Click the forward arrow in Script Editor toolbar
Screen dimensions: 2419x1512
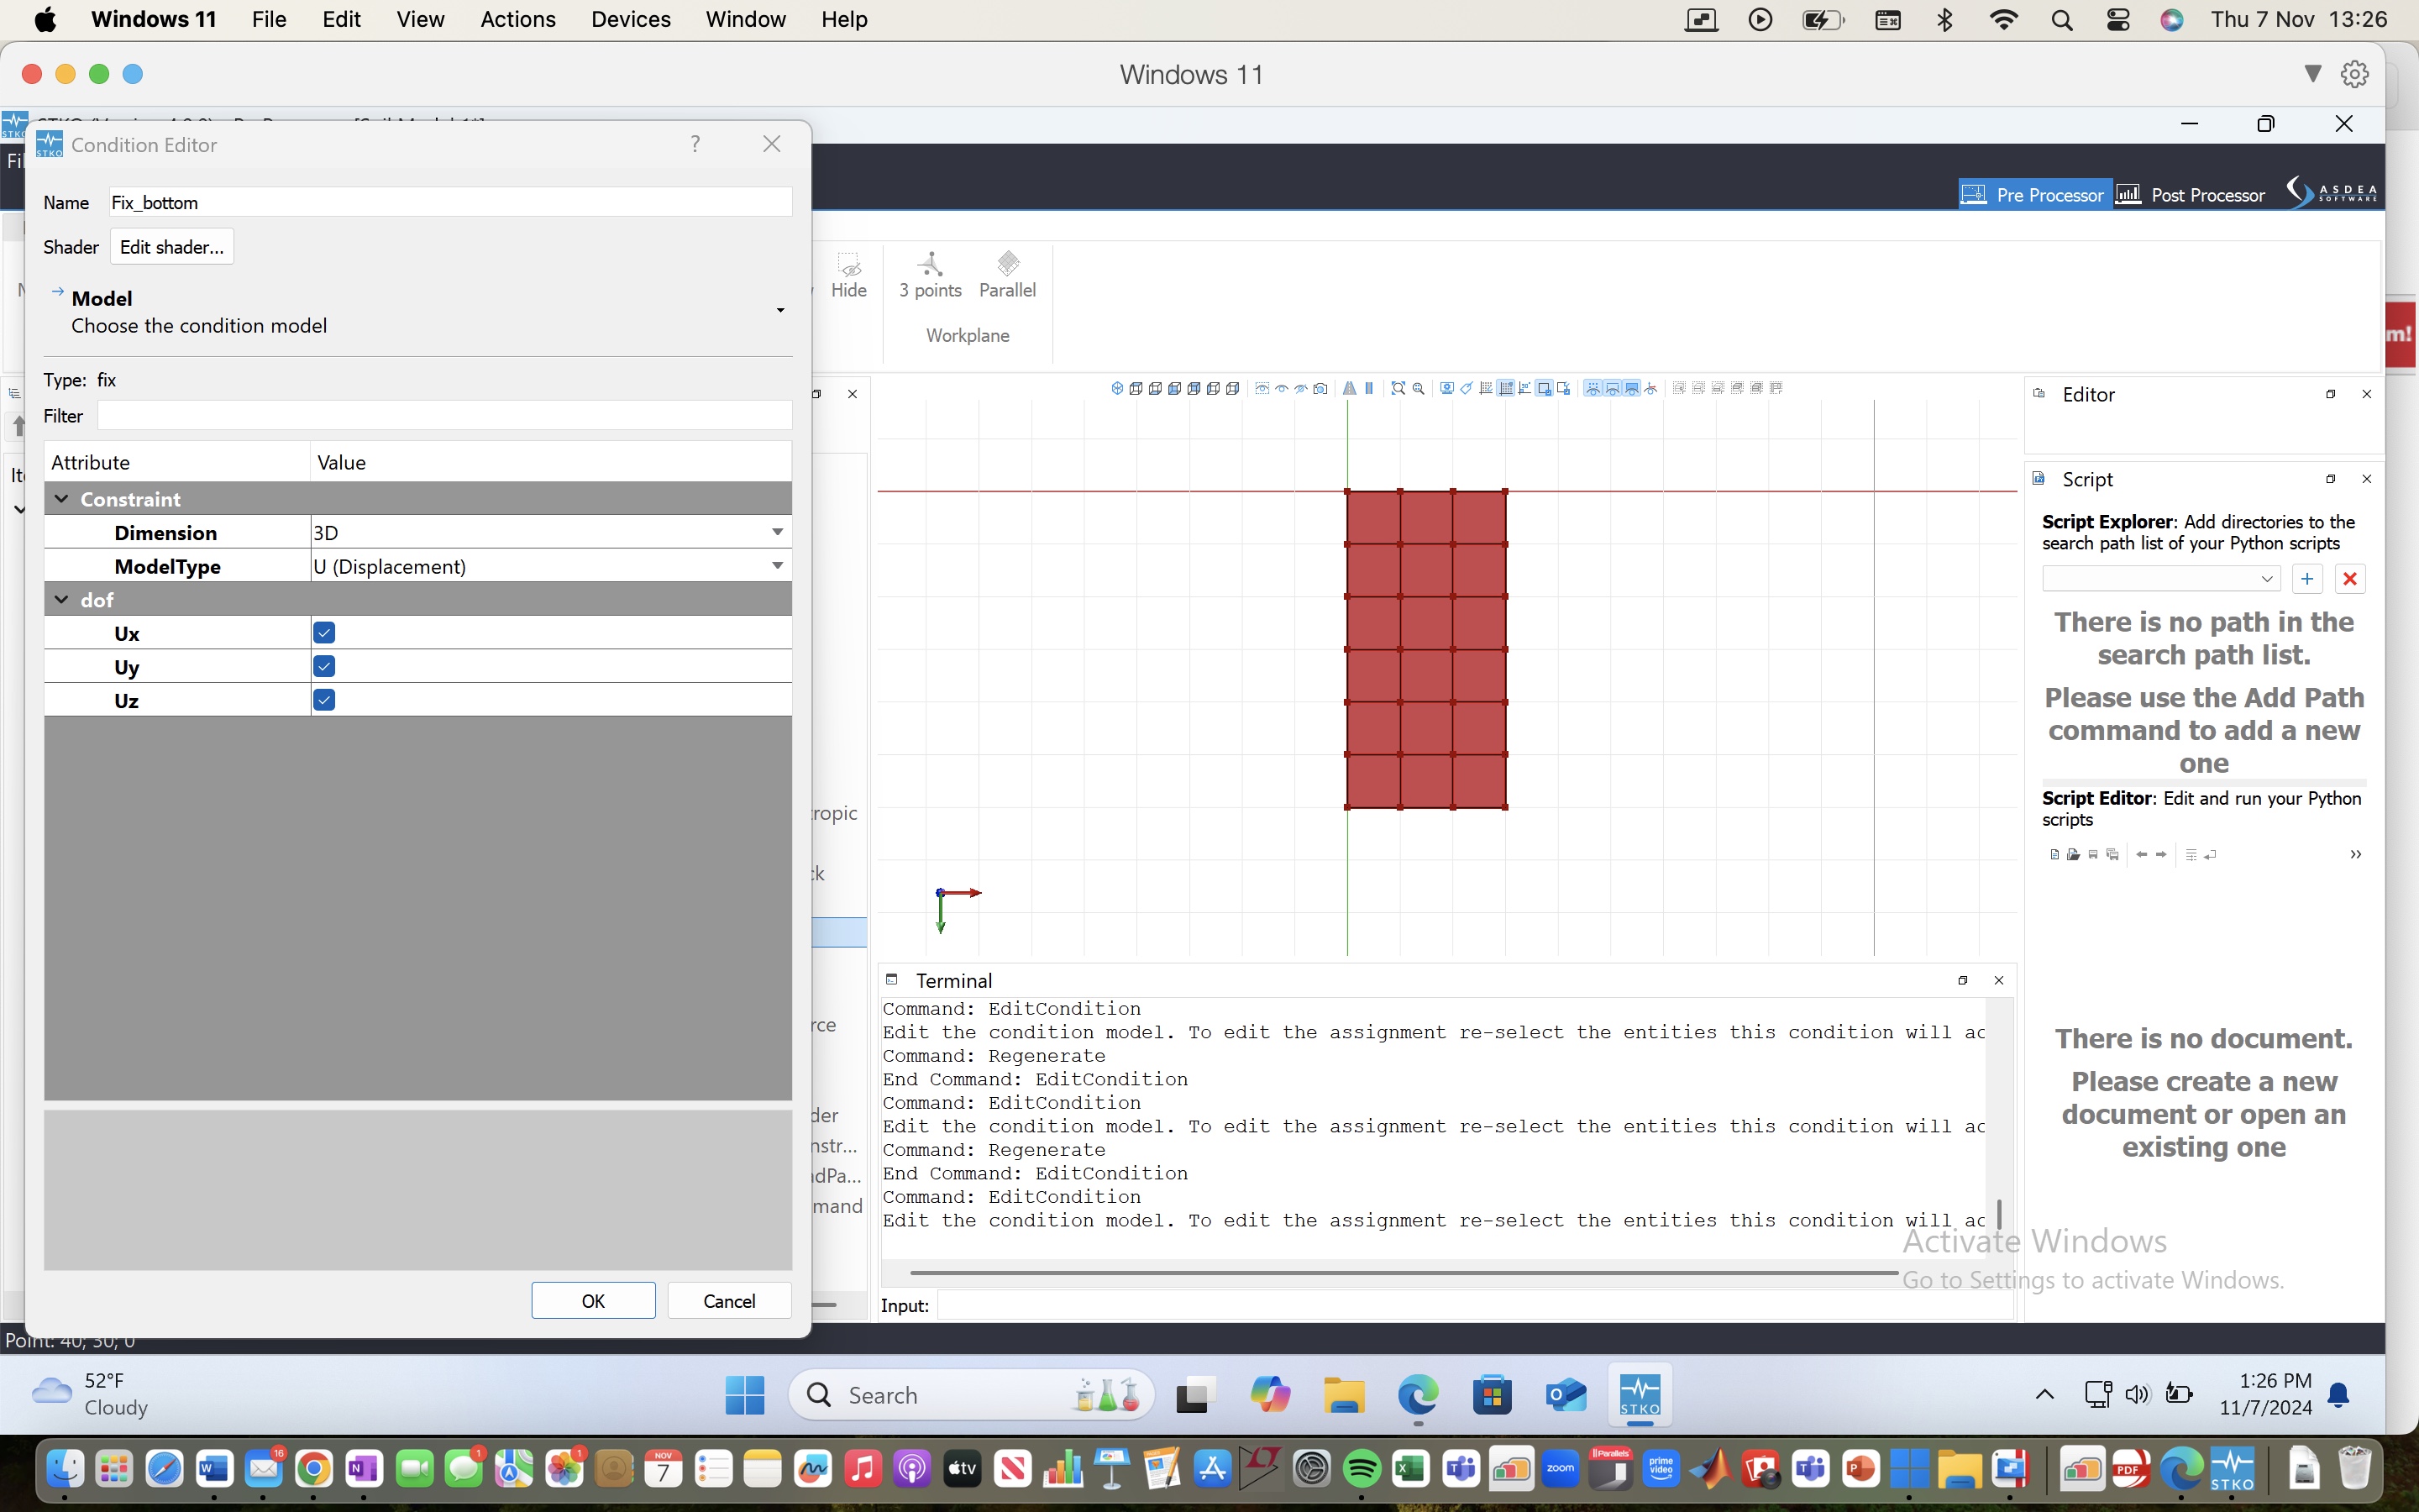pyautogui.click(x=2161, y=854)
